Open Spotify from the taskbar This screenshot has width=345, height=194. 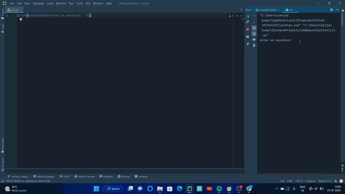click(219, 189)
